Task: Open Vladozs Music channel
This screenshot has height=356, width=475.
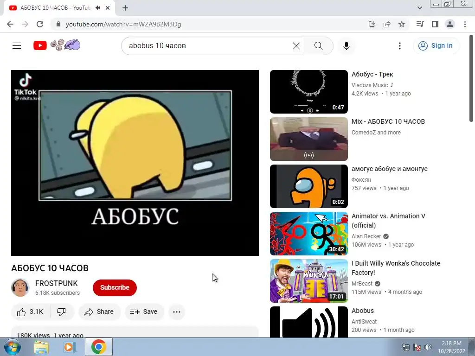Action: point(370,85)
